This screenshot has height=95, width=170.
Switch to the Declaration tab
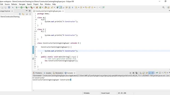tap(58, 73)
